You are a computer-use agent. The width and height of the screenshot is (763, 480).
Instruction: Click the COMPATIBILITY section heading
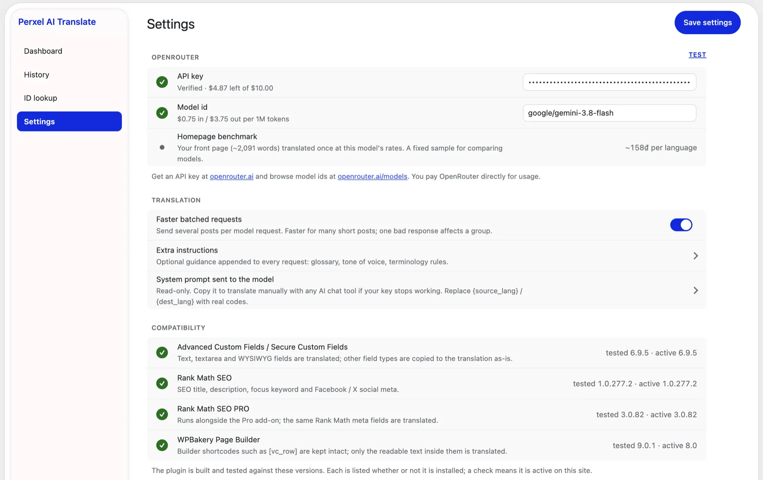[x=178, y=328]
